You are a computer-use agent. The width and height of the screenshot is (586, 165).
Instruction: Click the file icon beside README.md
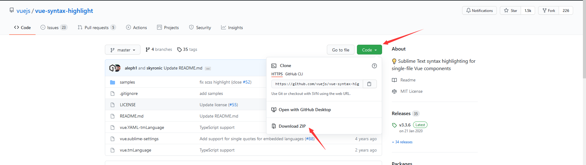(x=113, y=116)
